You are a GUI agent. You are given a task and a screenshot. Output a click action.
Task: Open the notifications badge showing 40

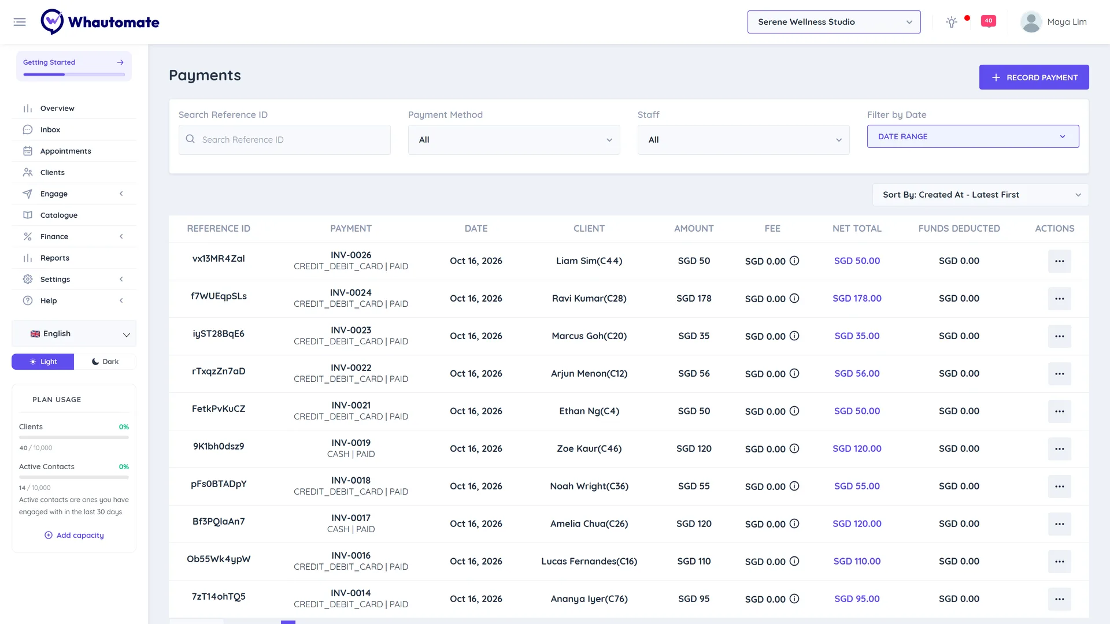(x=989, y=21)
